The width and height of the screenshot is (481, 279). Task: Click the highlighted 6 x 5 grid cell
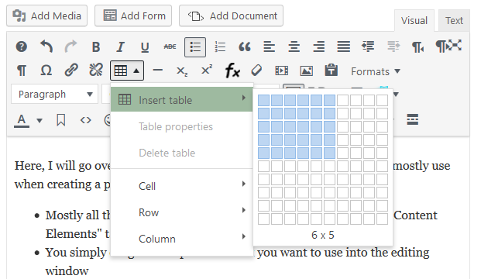tap(329, 153)
